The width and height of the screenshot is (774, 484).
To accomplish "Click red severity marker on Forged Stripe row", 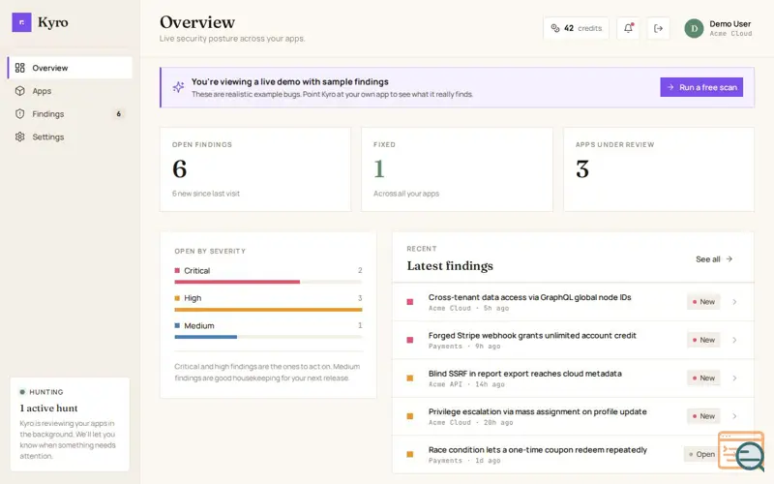I will click(409, 340).
